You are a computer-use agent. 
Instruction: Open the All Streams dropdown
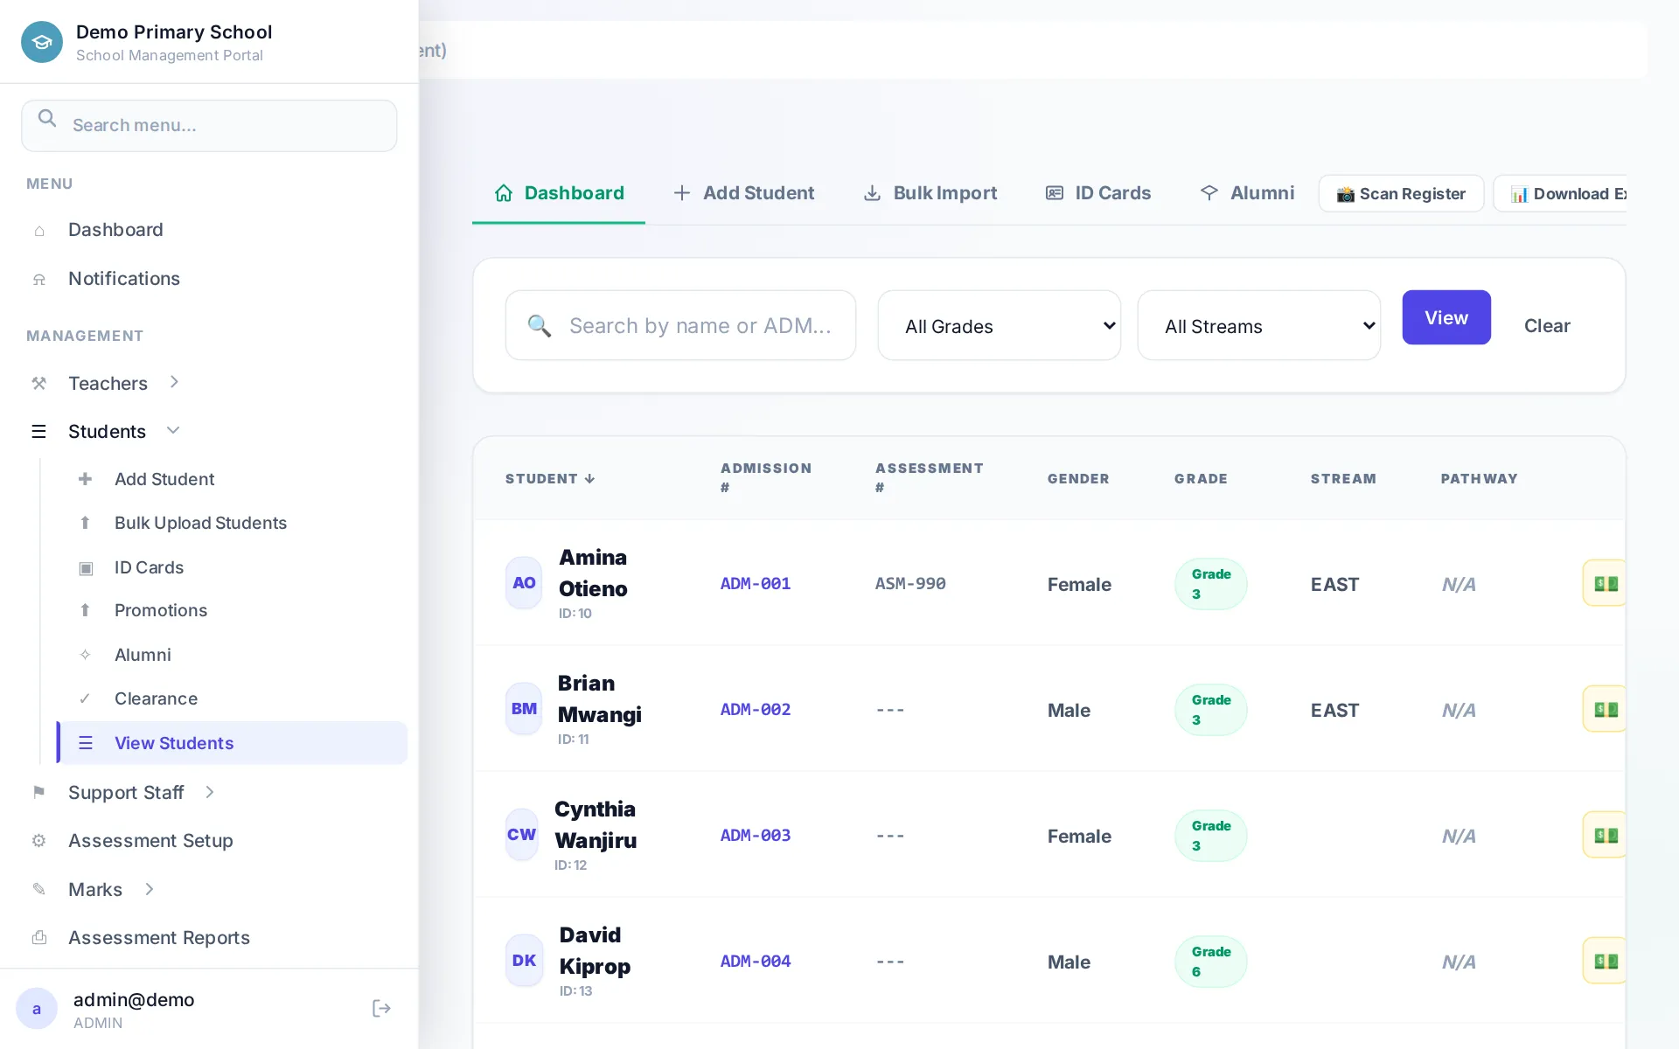click(1259, 325)
